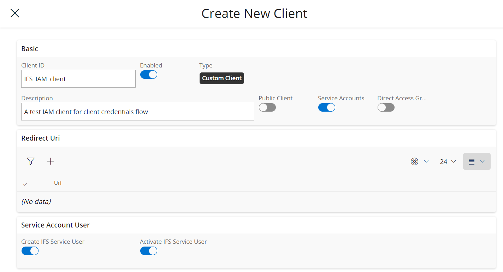
Task: Sort the Uri column header
Action: point(57,183)
